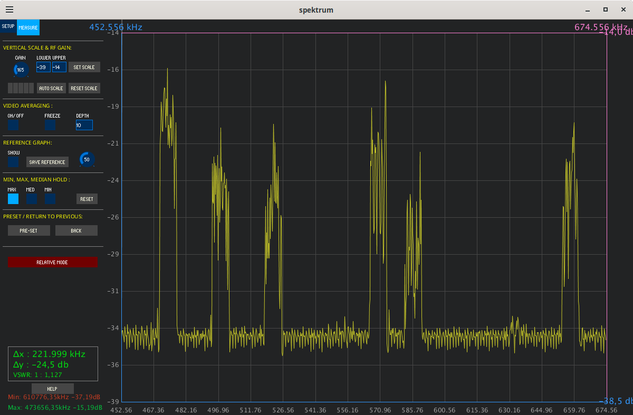Click the PRE-SET button

[x=29, y=230]
